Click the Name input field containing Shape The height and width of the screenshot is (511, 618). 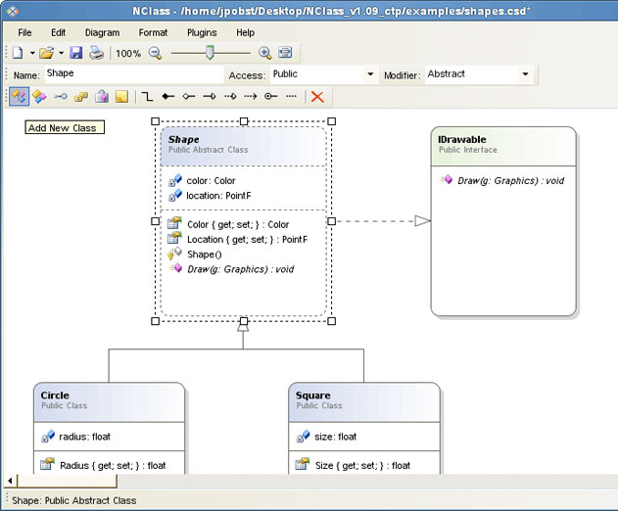(134, 74)
